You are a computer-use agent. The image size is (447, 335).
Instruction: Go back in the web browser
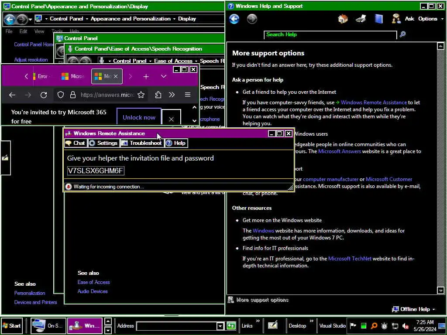pyautogui.click(x=12, y=95)
